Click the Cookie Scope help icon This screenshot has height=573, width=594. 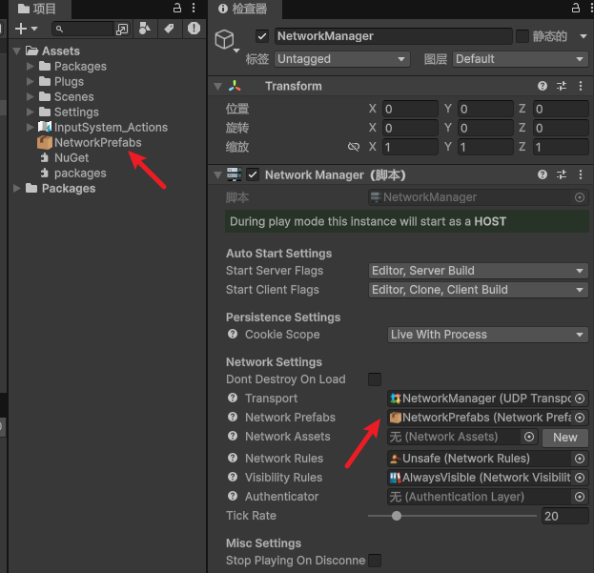click(x=233, y=334)
